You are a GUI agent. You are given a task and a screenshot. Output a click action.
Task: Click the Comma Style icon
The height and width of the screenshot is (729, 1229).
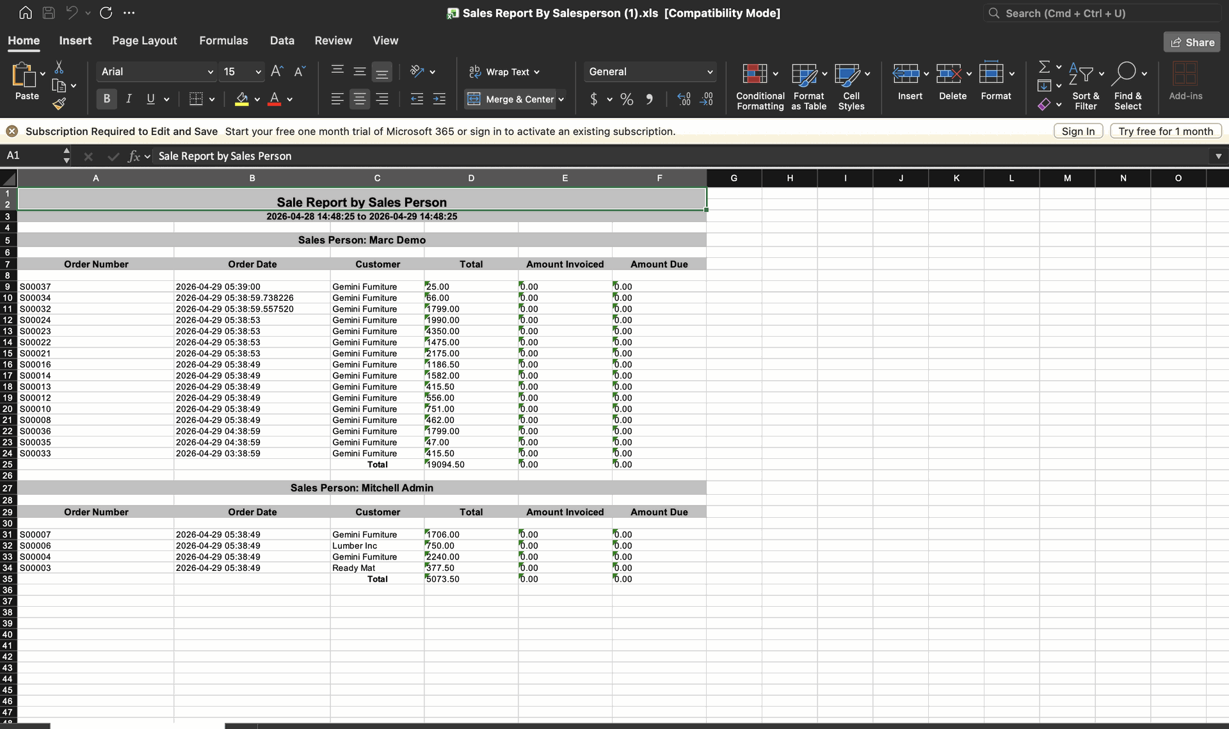(x=650, y=99)
